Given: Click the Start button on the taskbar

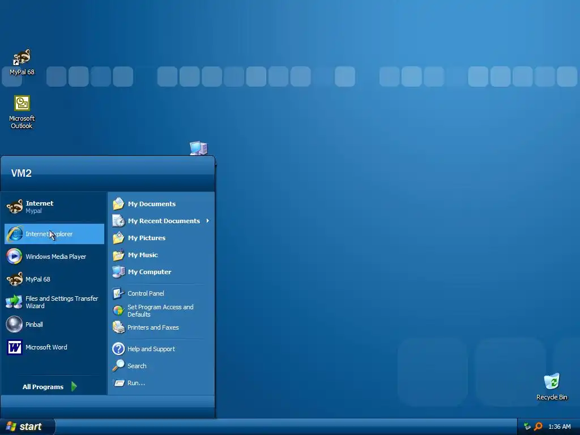Looking at the screenshot, I should coord(27,427).
